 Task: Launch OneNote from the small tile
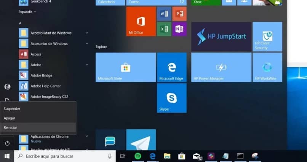click(x=179, y=29)
